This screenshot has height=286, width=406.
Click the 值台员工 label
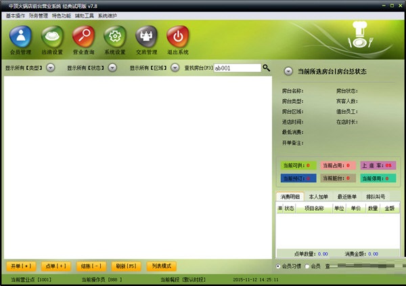[x=347, y=112]
